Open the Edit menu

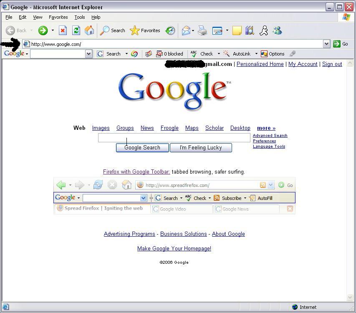[23, 17]
